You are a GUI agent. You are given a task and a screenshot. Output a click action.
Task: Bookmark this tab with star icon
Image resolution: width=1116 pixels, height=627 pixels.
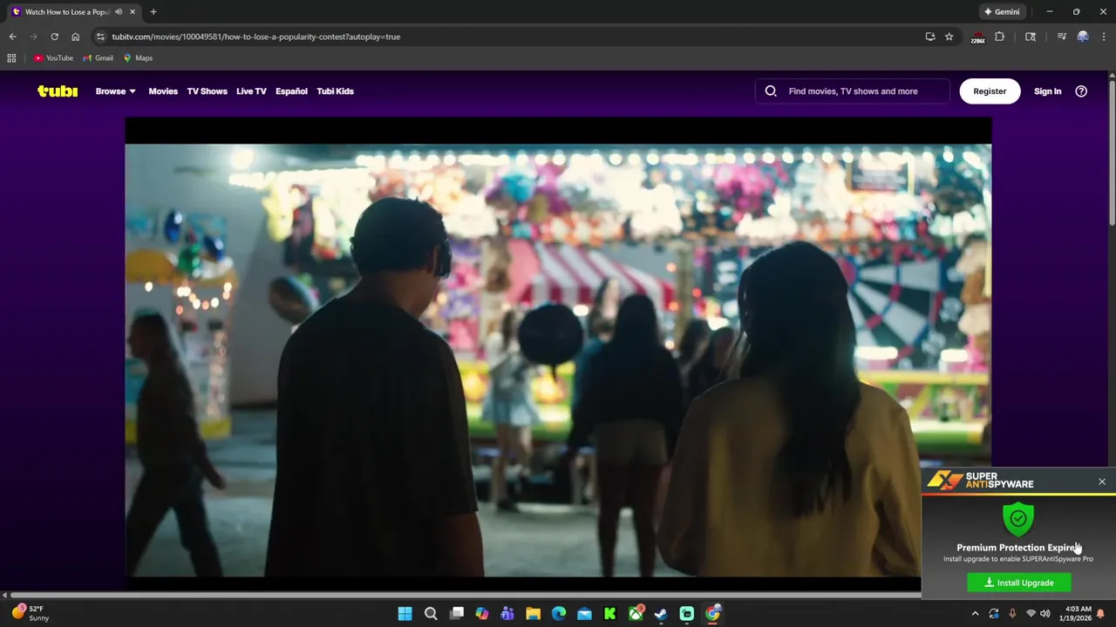tap(949, 37)
